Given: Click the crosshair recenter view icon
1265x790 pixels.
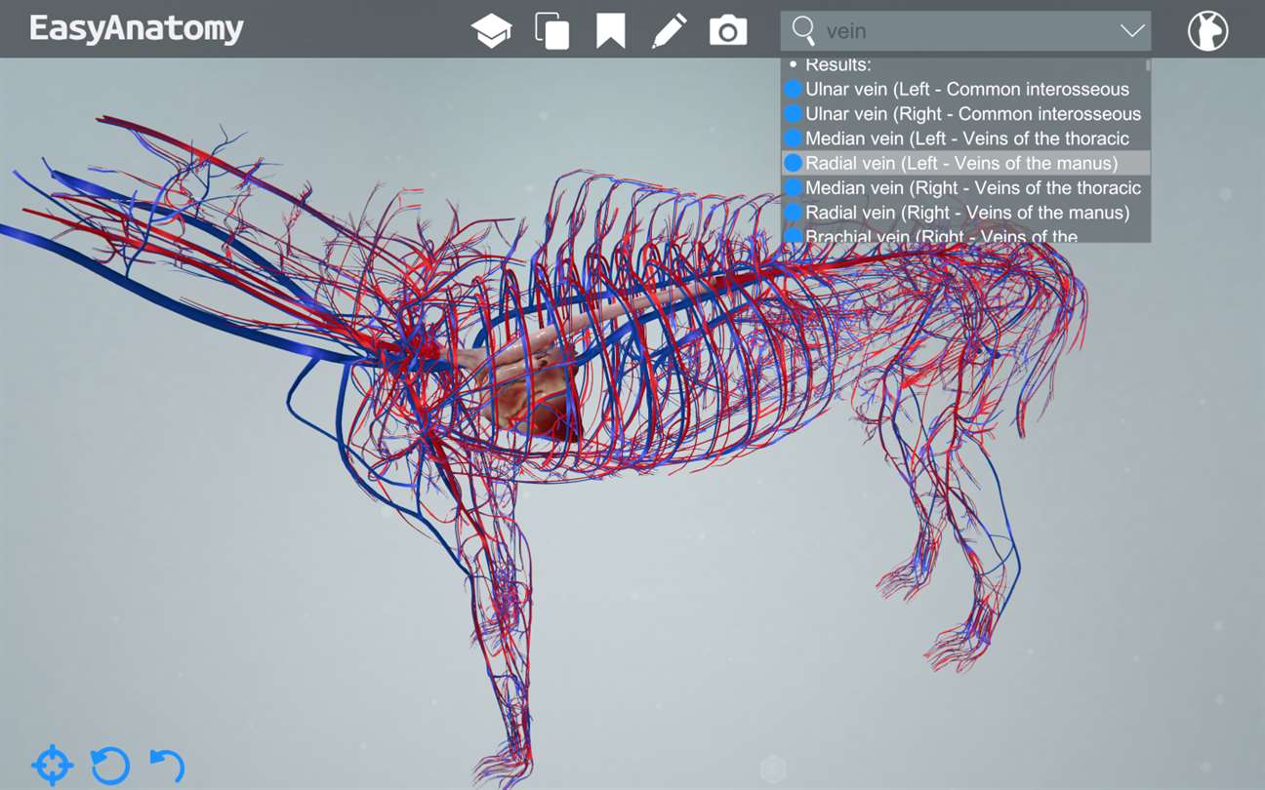Looking at the screenshot, I should pyautogui.click(x=53, y=766).
